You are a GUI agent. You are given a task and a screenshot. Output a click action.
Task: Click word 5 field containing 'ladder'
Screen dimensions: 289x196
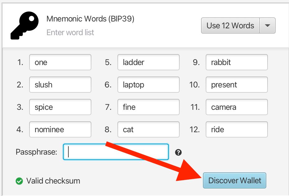pos(148,63)
